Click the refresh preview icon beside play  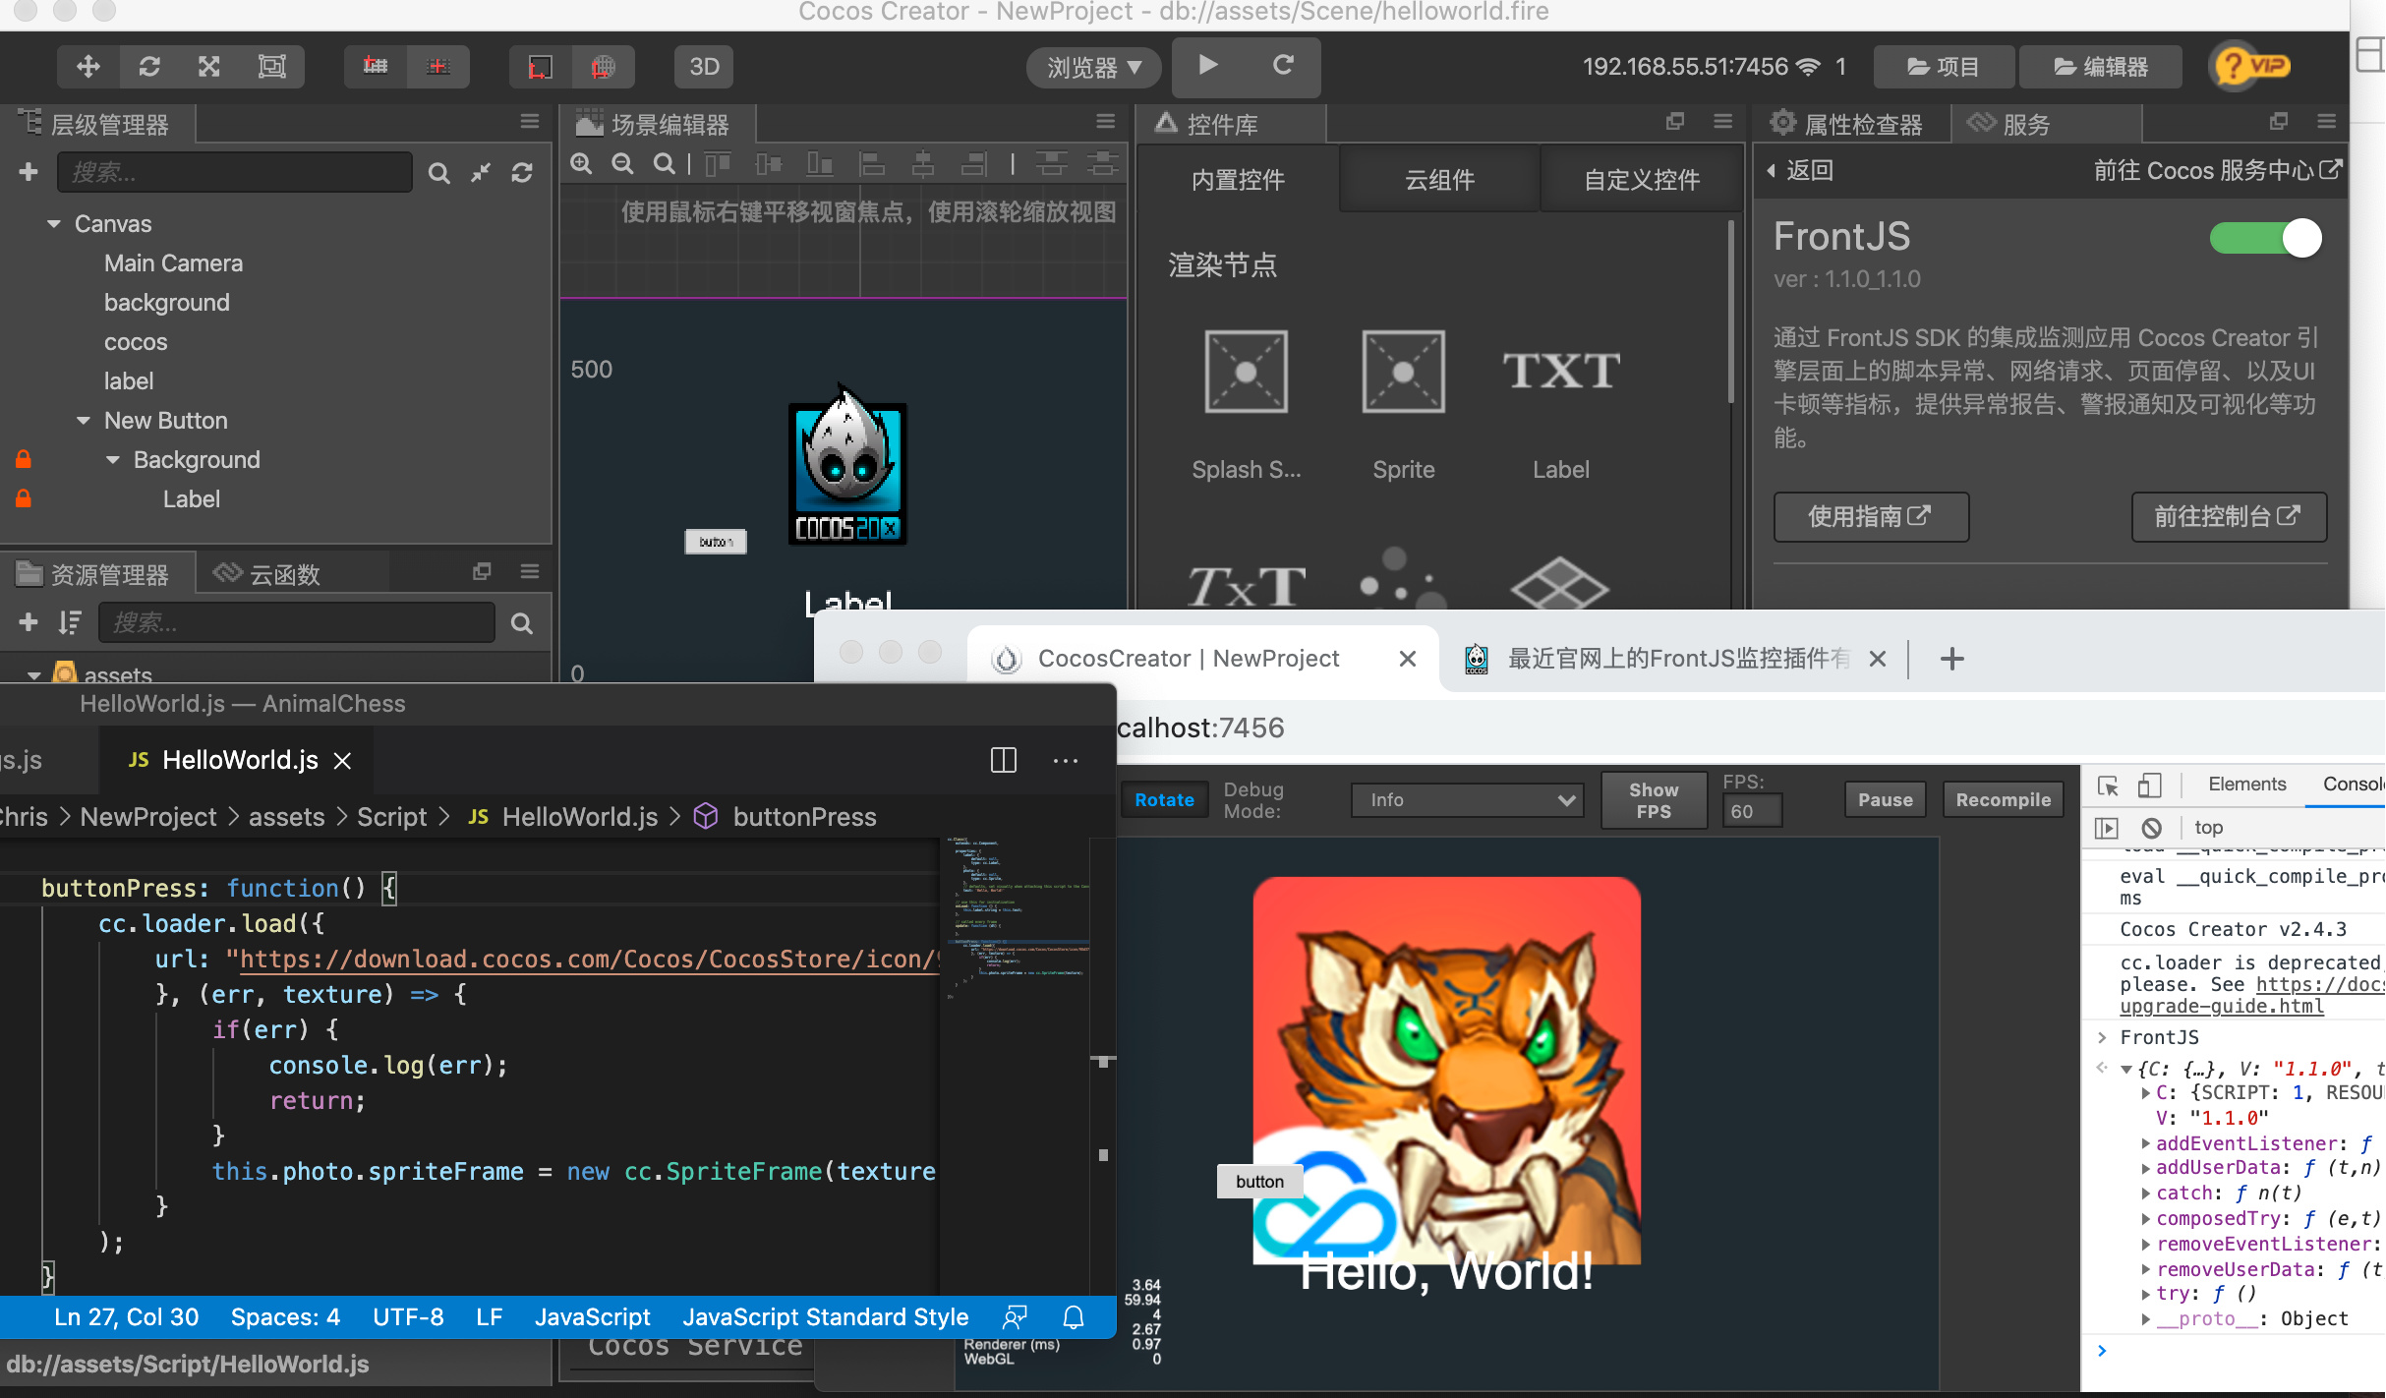(1282, 66)
